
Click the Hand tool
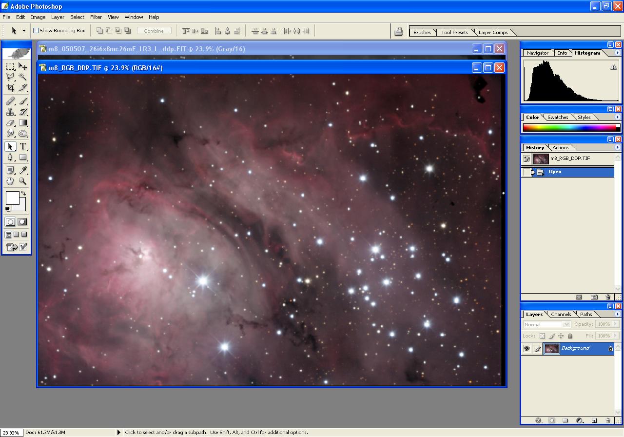[x=10, y=181]
